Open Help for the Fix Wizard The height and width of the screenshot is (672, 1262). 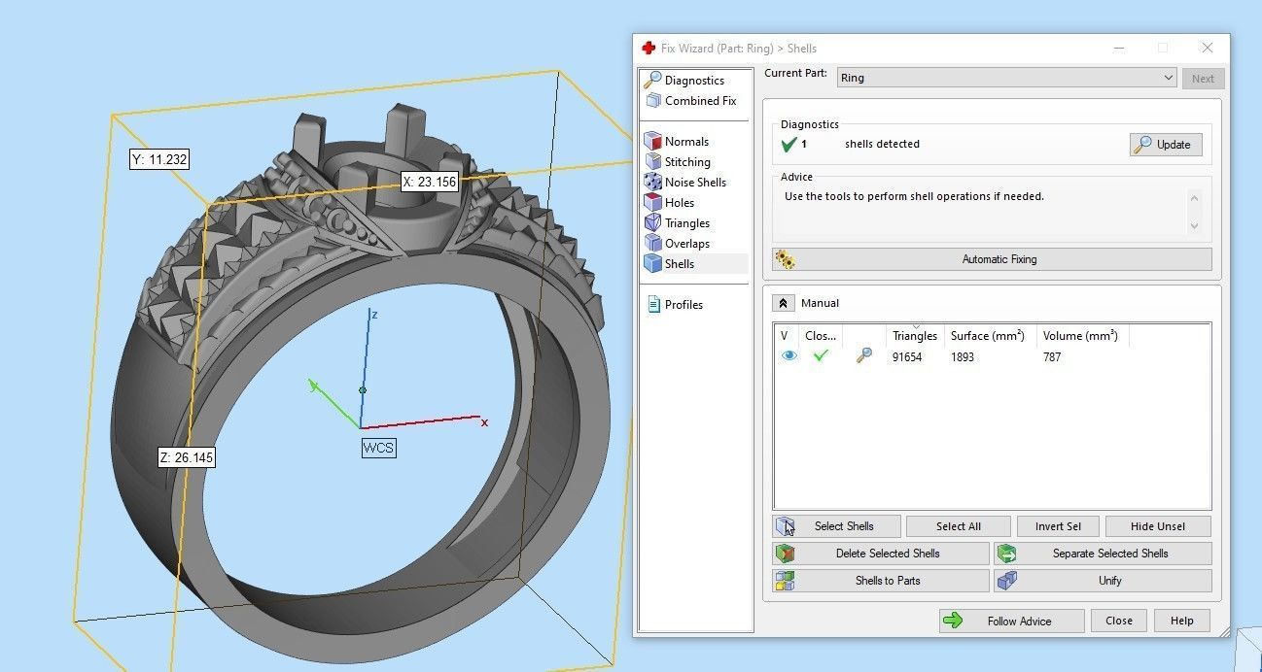click(1181, 621)
